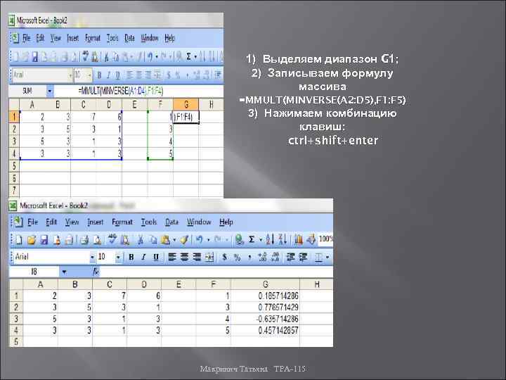506x380 pixels.
Task: Open Format menu in lower Excel window
Action: click(x=122, y=222)
